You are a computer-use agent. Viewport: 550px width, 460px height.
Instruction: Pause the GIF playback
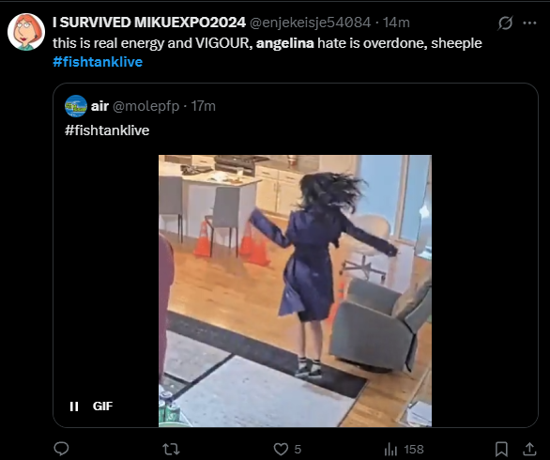pyautogui.click(x=74, y=406)
